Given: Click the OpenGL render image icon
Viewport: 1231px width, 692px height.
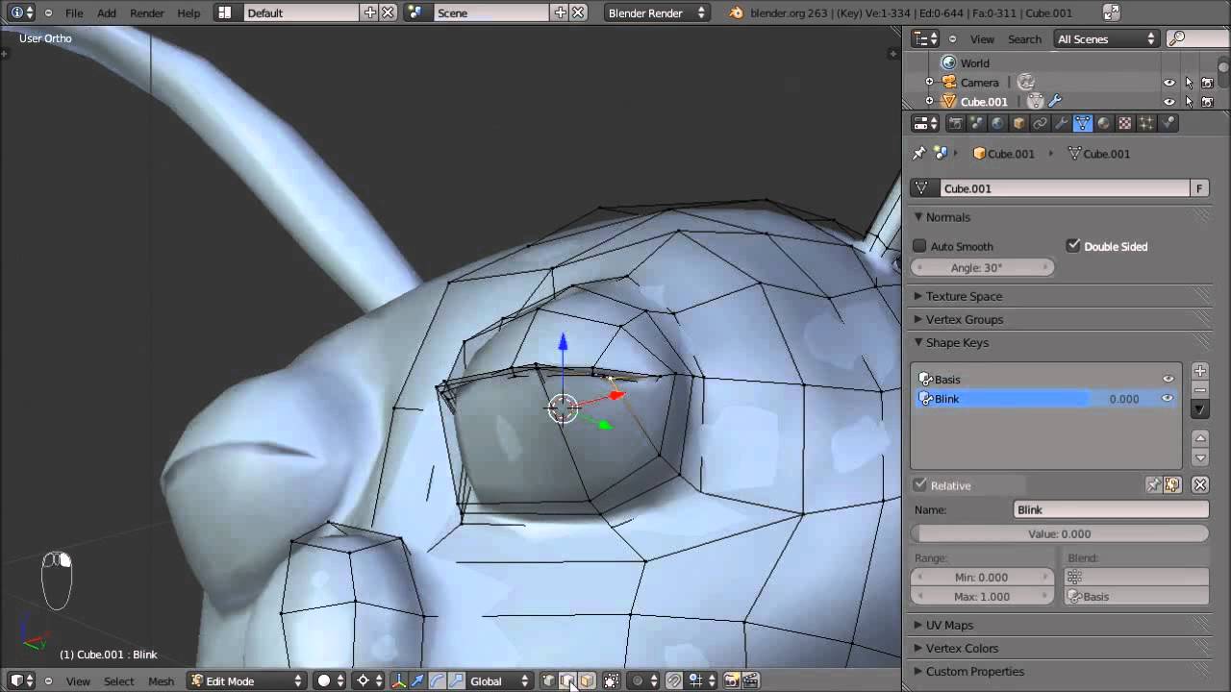Looking at the screenshot, I should coord(731,680).
